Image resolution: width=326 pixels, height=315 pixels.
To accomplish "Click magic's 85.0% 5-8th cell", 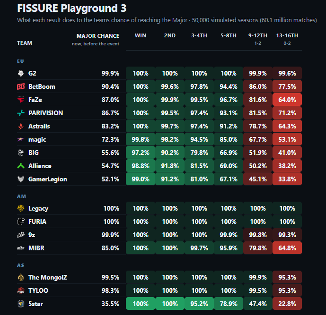I will (229, 139).
